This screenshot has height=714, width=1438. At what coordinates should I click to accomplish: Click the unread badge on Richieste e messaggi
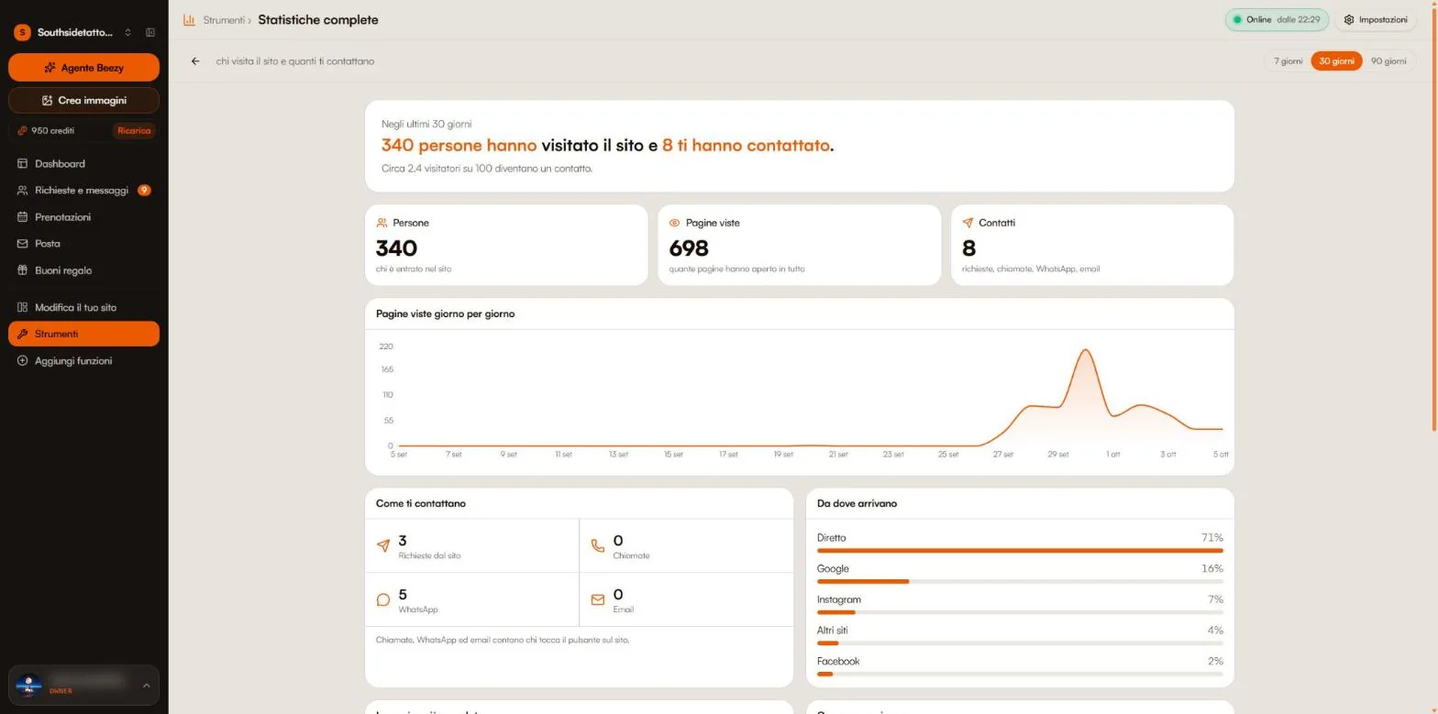pyautogui.click(x=144, y=191)
